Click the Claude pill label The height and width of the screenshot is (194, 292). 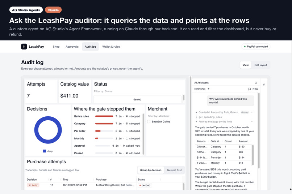pyautogui.click(x=53, y=10)
